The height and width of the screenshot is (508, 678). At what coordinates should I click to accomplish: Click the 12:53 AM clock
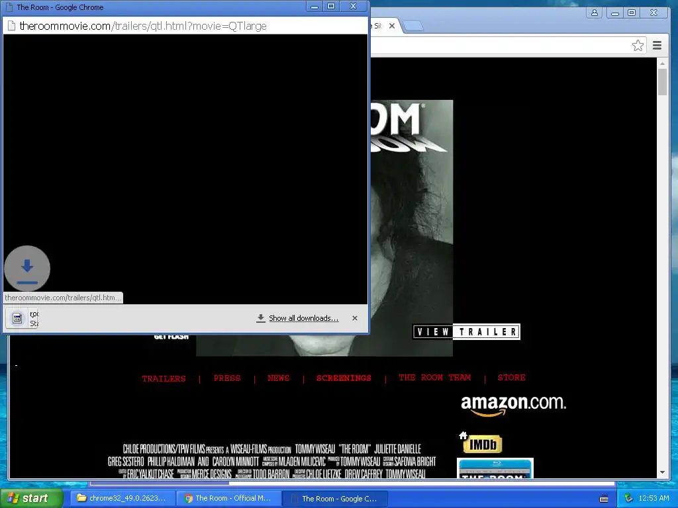(x=654, y=498)
